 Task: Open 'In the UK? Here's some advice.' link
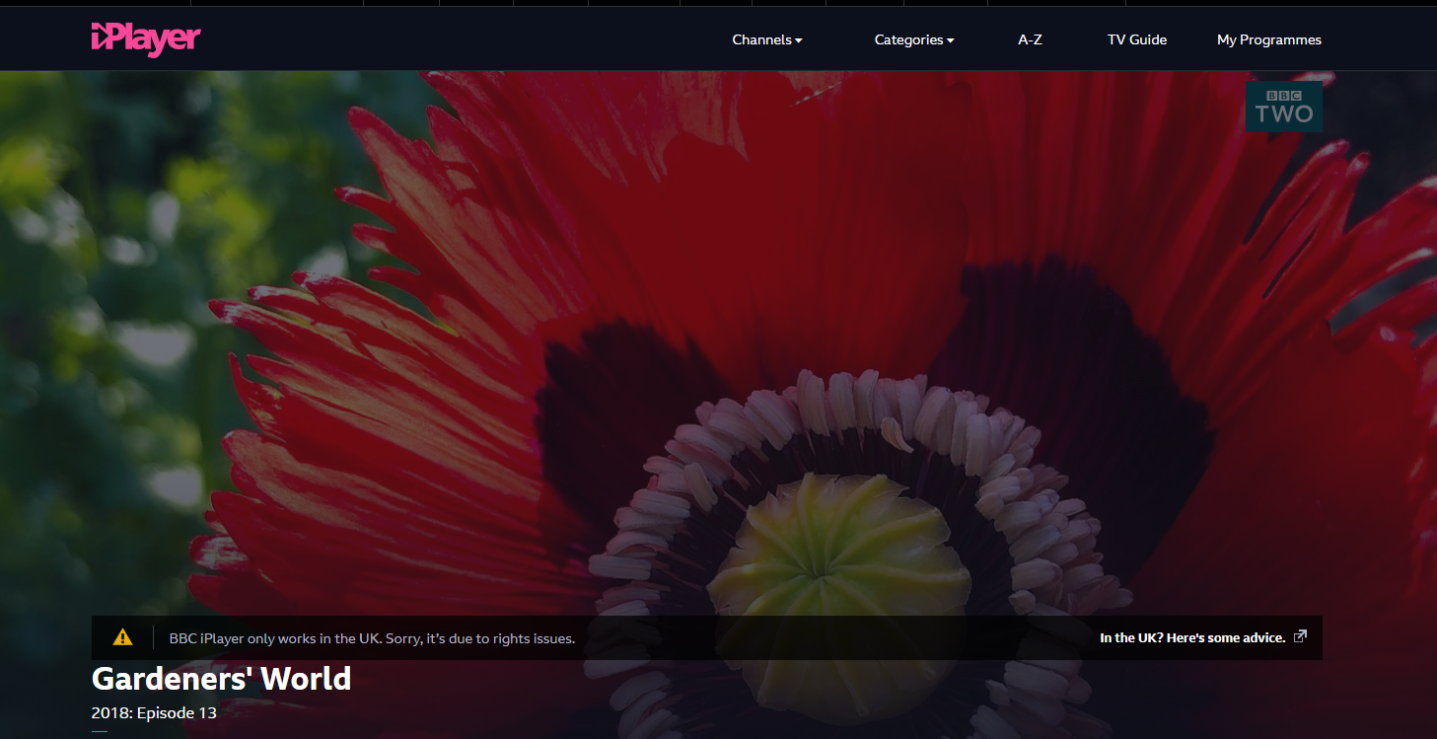click(1192, 638)
